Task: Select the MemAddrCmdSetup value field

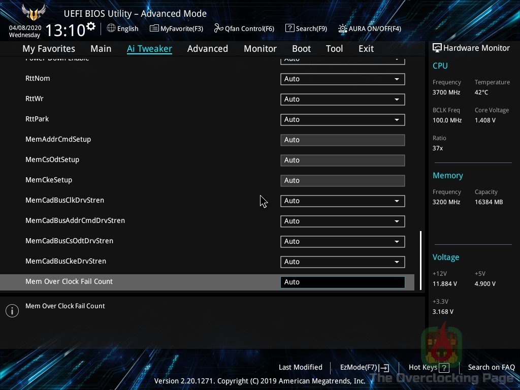Action: [x=342, y=140]
